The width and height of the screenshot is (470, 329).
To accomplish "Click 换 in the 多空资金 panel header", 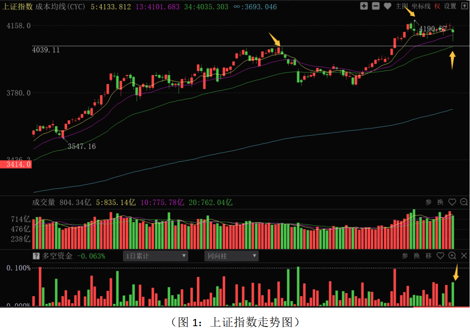I will 417,256.
